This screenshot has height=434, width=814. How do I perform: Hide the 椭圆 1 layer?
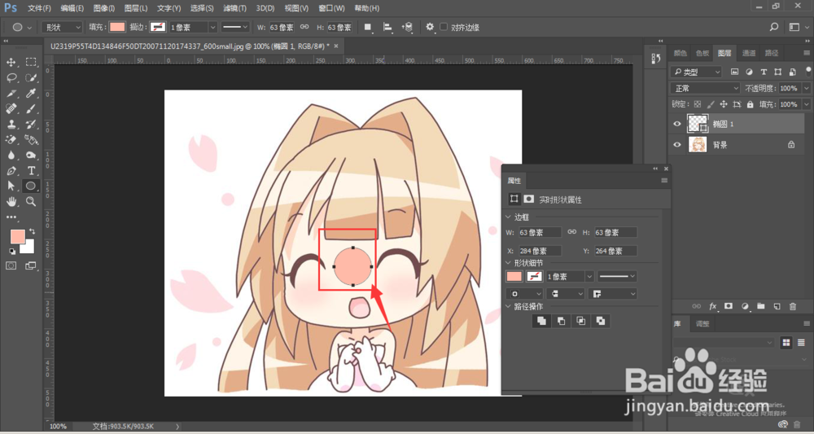pyautogui.click(x=677, y=124)
